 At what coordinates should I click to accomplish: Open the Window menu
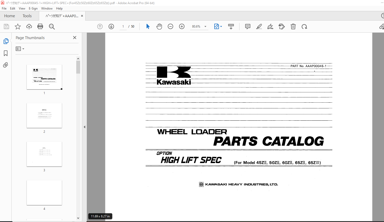pos(47,8)
